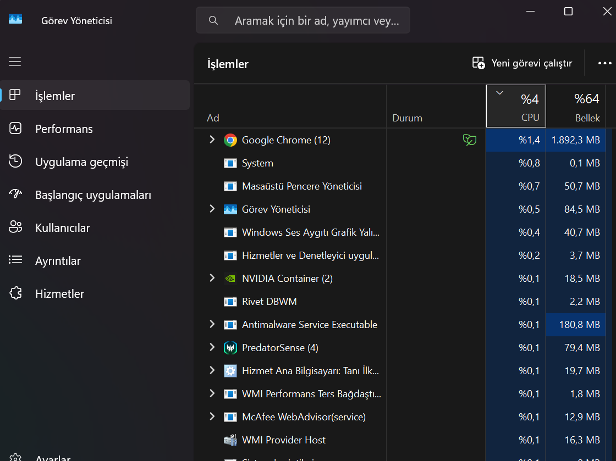Click the Hizmetler sidebar icon

pyautogui.click(x=15, y=293)
